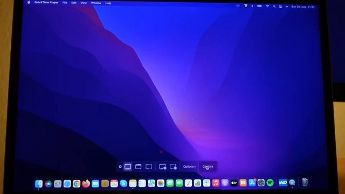
Task: Click the battery status icon in menu bar
Action: pos(260,6)
